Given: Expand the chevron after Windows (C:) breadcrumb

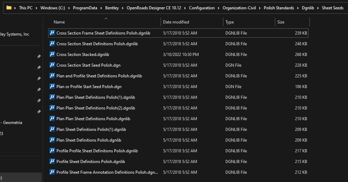Looking at the screenshot, I should pos(69,8).
